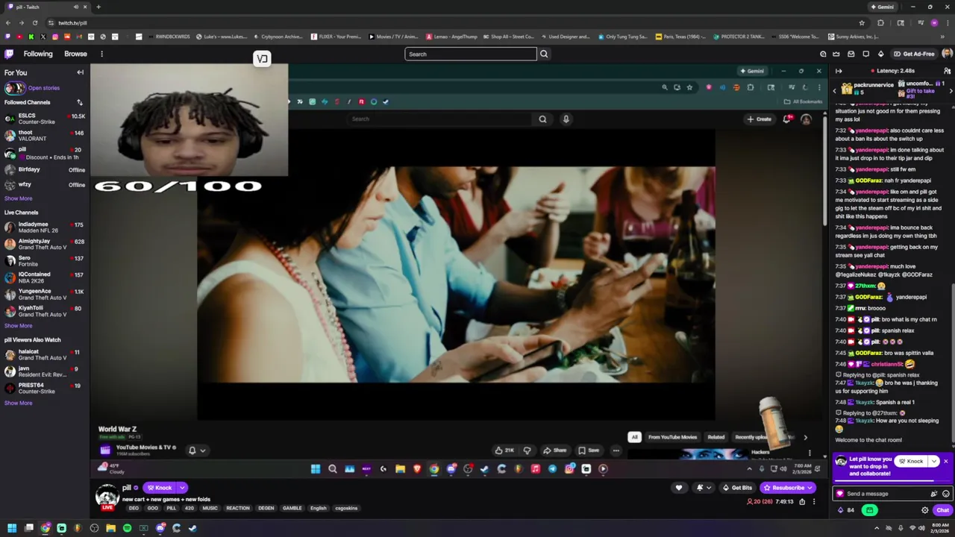Sort followed channels with arrows icon
The image size is (955, 537).
coord(79,102)
